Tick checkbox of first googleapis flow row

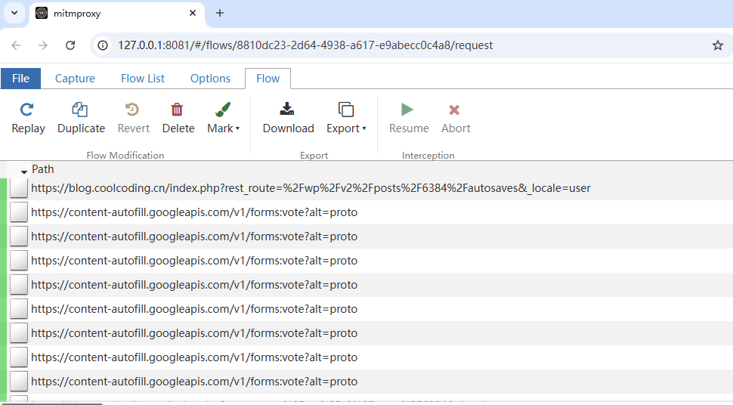[x=19, y=212]
